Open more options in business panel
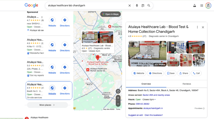Screen dimensions: 214x119 197,27
